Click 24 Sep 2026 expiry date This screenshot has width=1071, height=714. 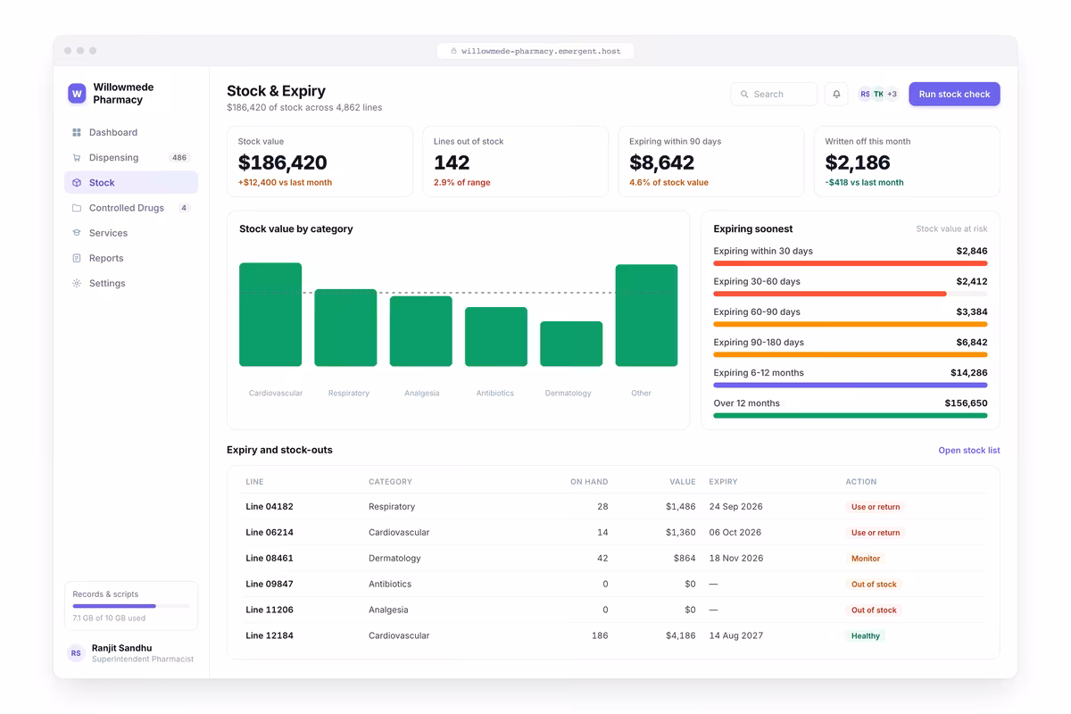(x=736, y=507)
